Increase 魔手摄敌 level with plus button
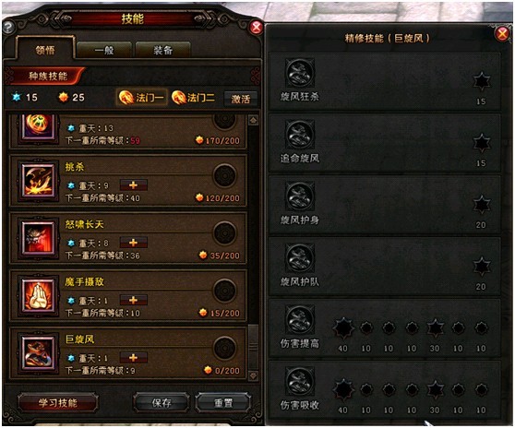Screen dimensions: 515x428 pyautogui.click(x=133, y=300)
